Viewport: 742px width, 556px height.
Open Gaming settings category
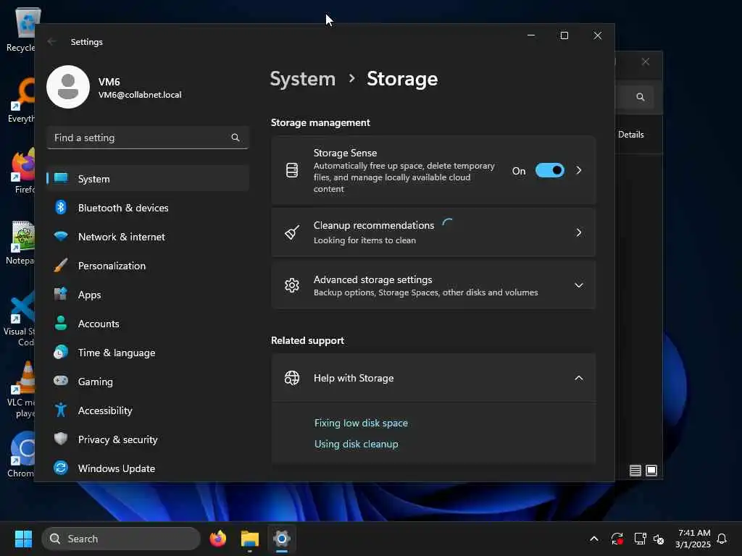pyautogui.click(x=148, y=381)
